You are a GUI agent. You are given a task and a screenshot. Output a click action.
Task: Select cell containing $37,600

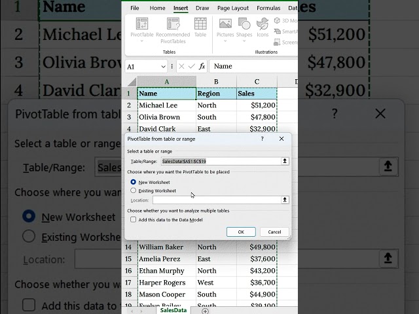pyautogui.click(x=257, y=259)
